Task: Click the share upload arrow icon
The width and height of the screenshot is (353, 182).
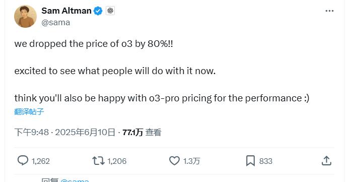Action: (x=326, y=161)
